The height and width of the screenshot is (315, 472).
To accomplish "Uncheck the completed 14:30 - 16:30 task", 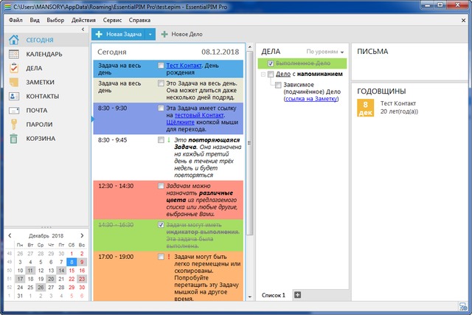I will 161,225.
